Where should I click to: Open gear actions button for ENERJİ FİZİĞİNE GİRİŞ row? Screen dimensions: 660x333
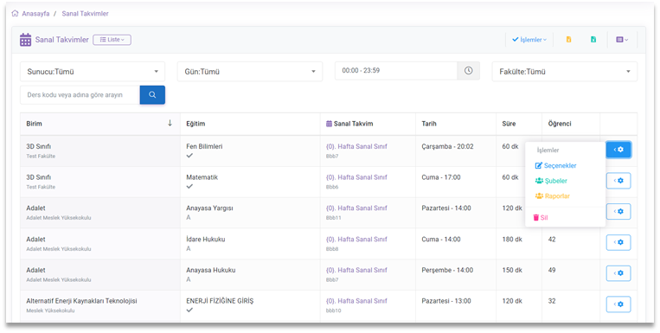pos(618,304)
